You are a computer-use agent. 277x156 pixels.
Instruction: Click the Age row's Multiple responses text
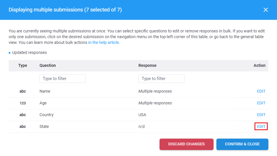pyautogui.click(x=155, y=103)
